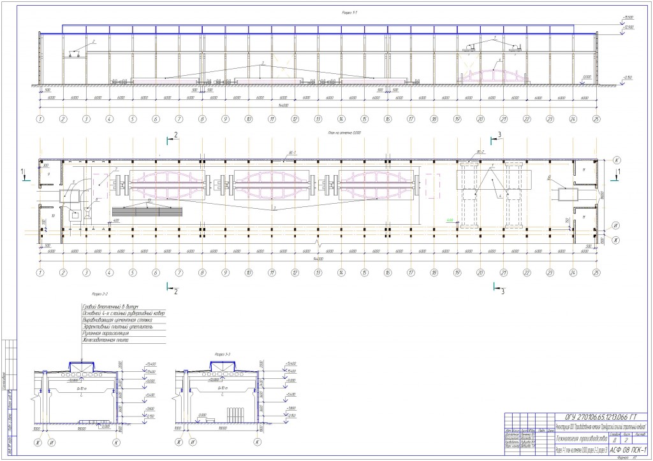Click the title block code "ОГУ 270106.65.1213.066 ГТ"
The width and height of the screenshot is (653, 461).
coord(601,417)
